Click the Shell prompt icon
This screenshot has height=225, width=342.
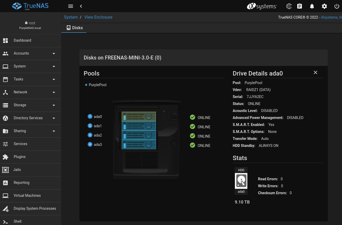pos(5,222)
